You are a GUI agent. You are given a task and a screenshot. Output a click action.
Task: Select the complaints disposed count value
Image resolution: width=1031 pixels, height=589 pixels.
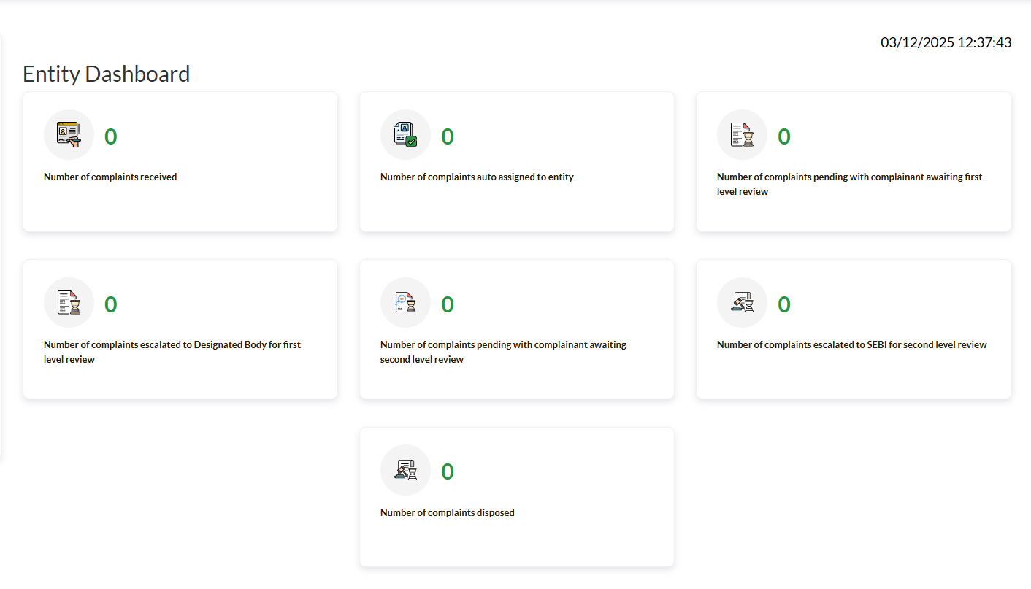point(448,471)
